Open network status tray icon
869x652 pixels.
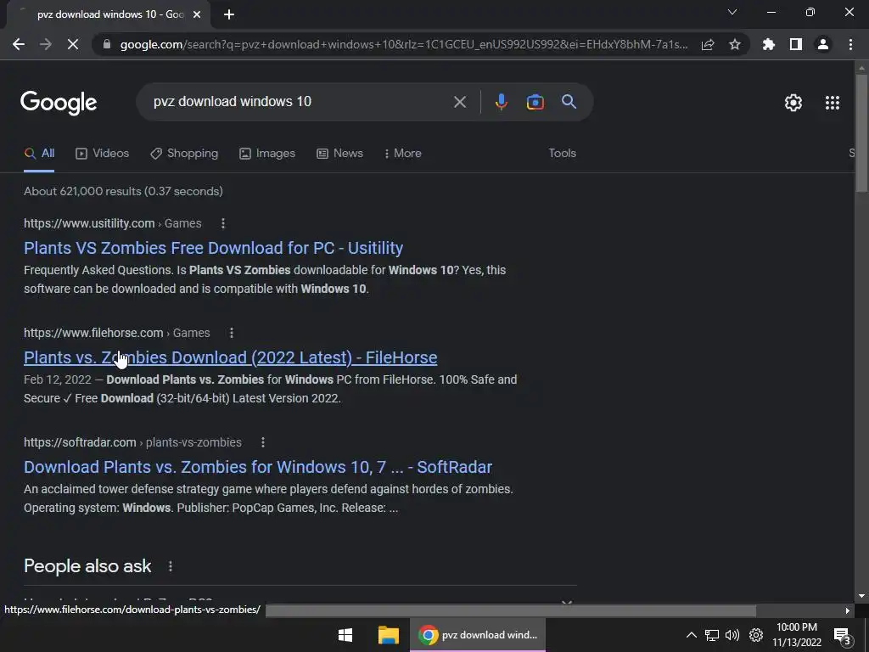[712, 635]
